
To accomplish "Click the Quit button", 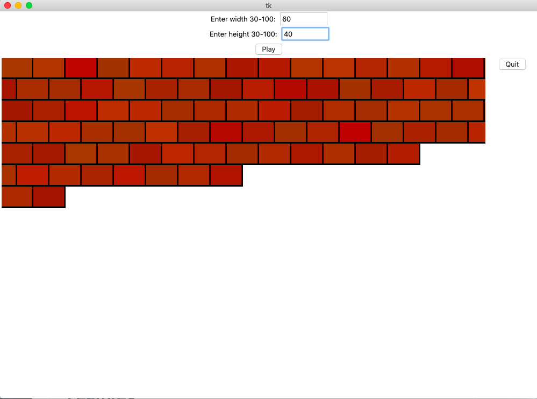I will click(x=512, y=64).
